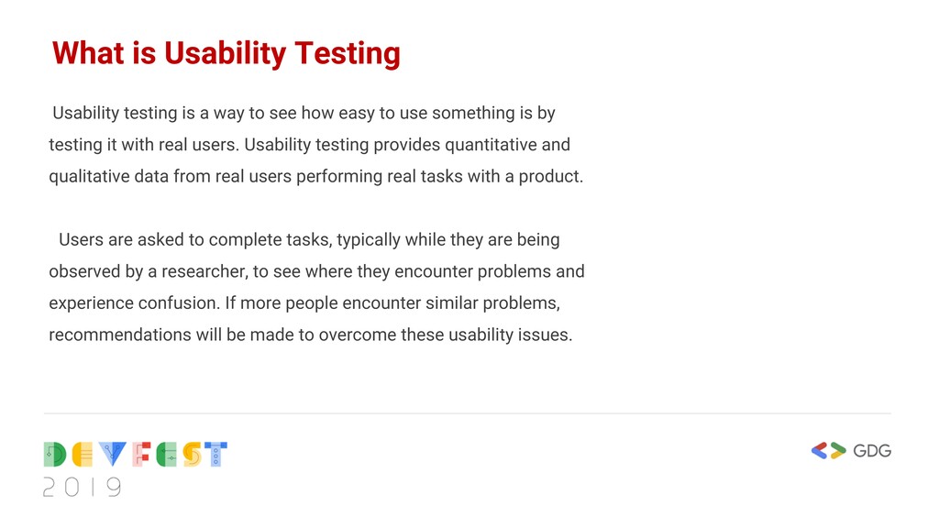Click the green D in DevFest logo
This screenshot has height=528, width=939.
(x=55, y=455)
